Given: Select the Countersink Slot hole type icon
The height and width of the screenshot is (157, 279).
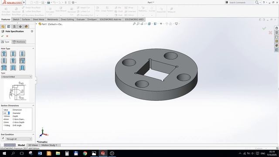Looking at the screenshot, I should pos(13,68).
